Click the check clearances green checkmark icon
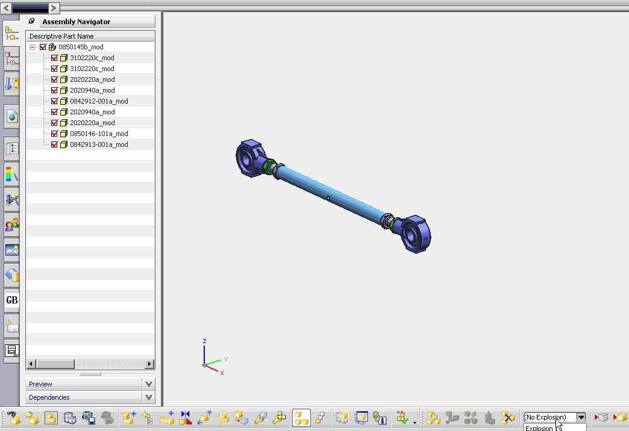Viewport: 629px width, 431px height. click(x=402, y=418)
